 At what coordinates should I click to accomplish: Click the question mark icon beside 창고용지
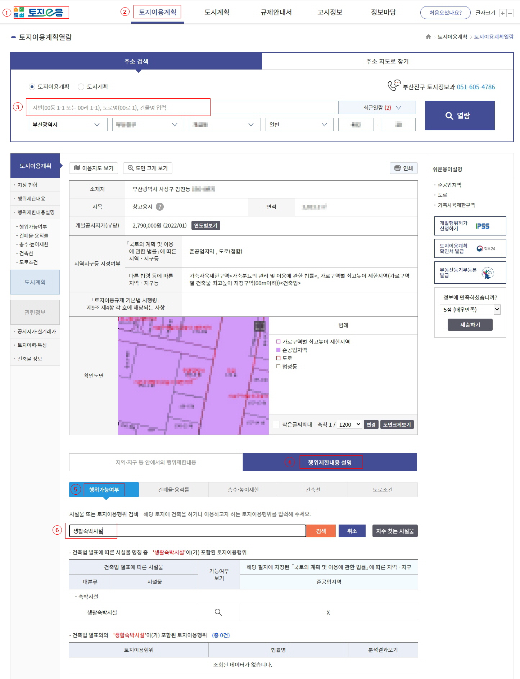[160, 207]
